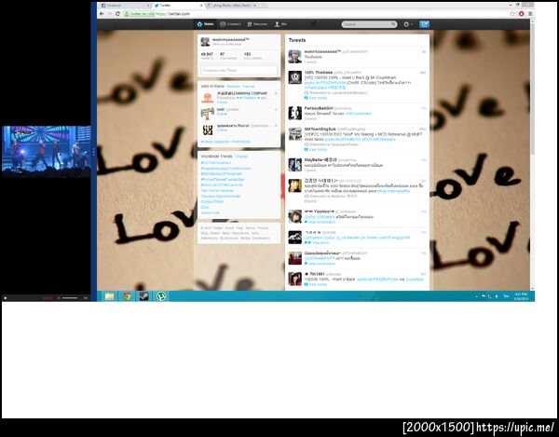Screen dimensions: 559x437
Task: Click the Find friends link
Action: (241, 142)
